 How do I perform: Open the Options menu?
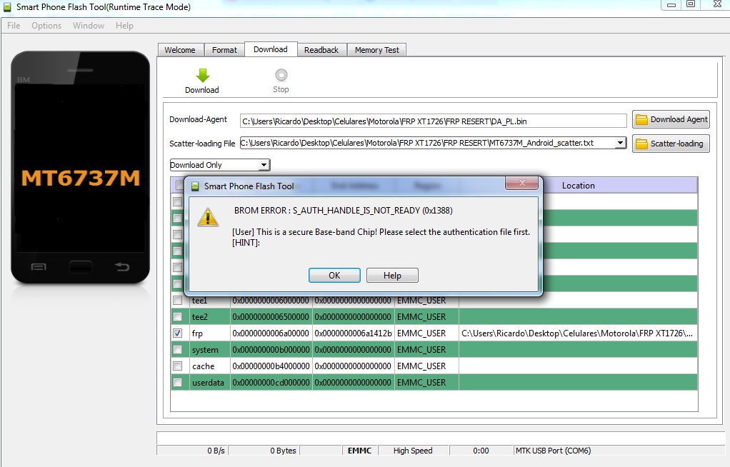46,26
